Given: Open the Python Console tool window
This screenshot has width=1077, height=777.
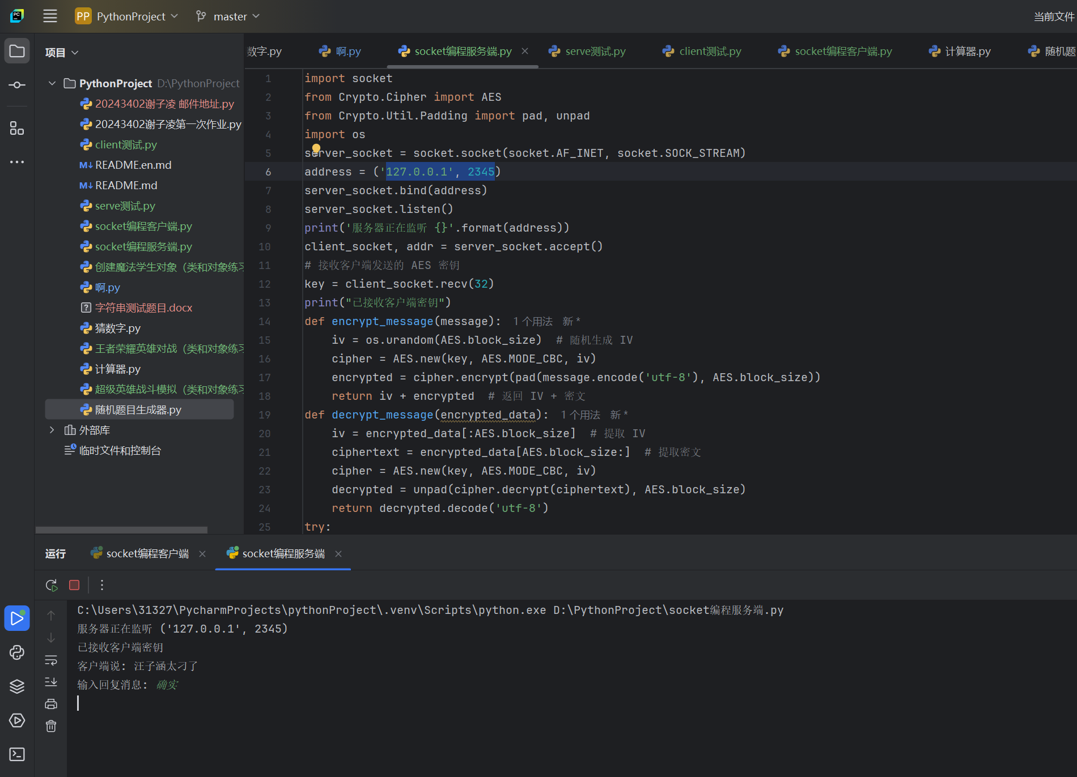Looking at the screenshot, I should pos(17,652).
